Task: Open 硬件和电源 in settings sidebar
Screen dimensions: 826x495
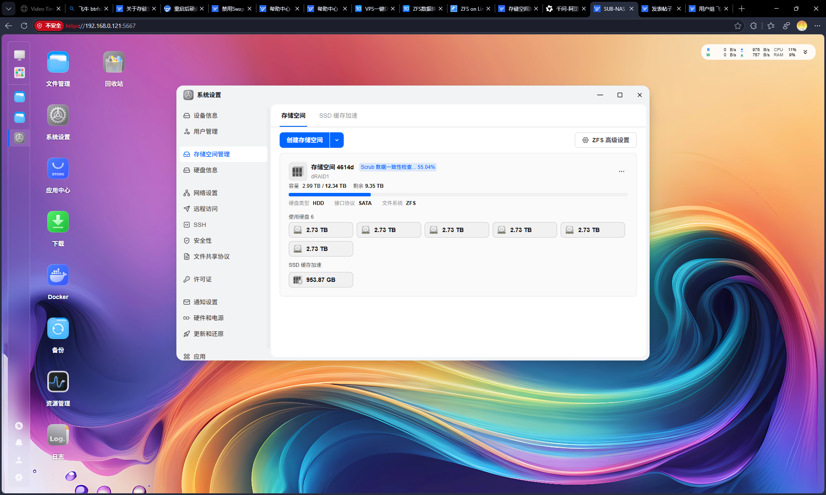Action: 224,318
